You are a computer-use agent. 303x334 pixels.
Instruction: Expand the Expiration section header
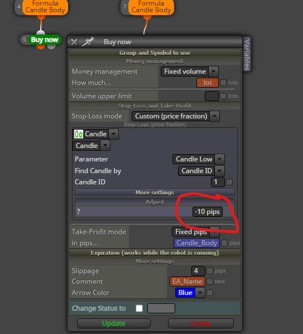155,253
